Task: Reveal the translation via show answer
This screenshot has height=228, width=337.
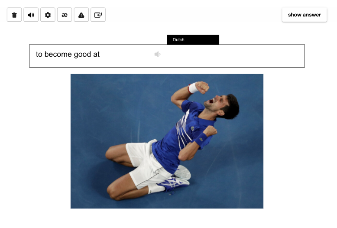Action: (x=305, y=15)
